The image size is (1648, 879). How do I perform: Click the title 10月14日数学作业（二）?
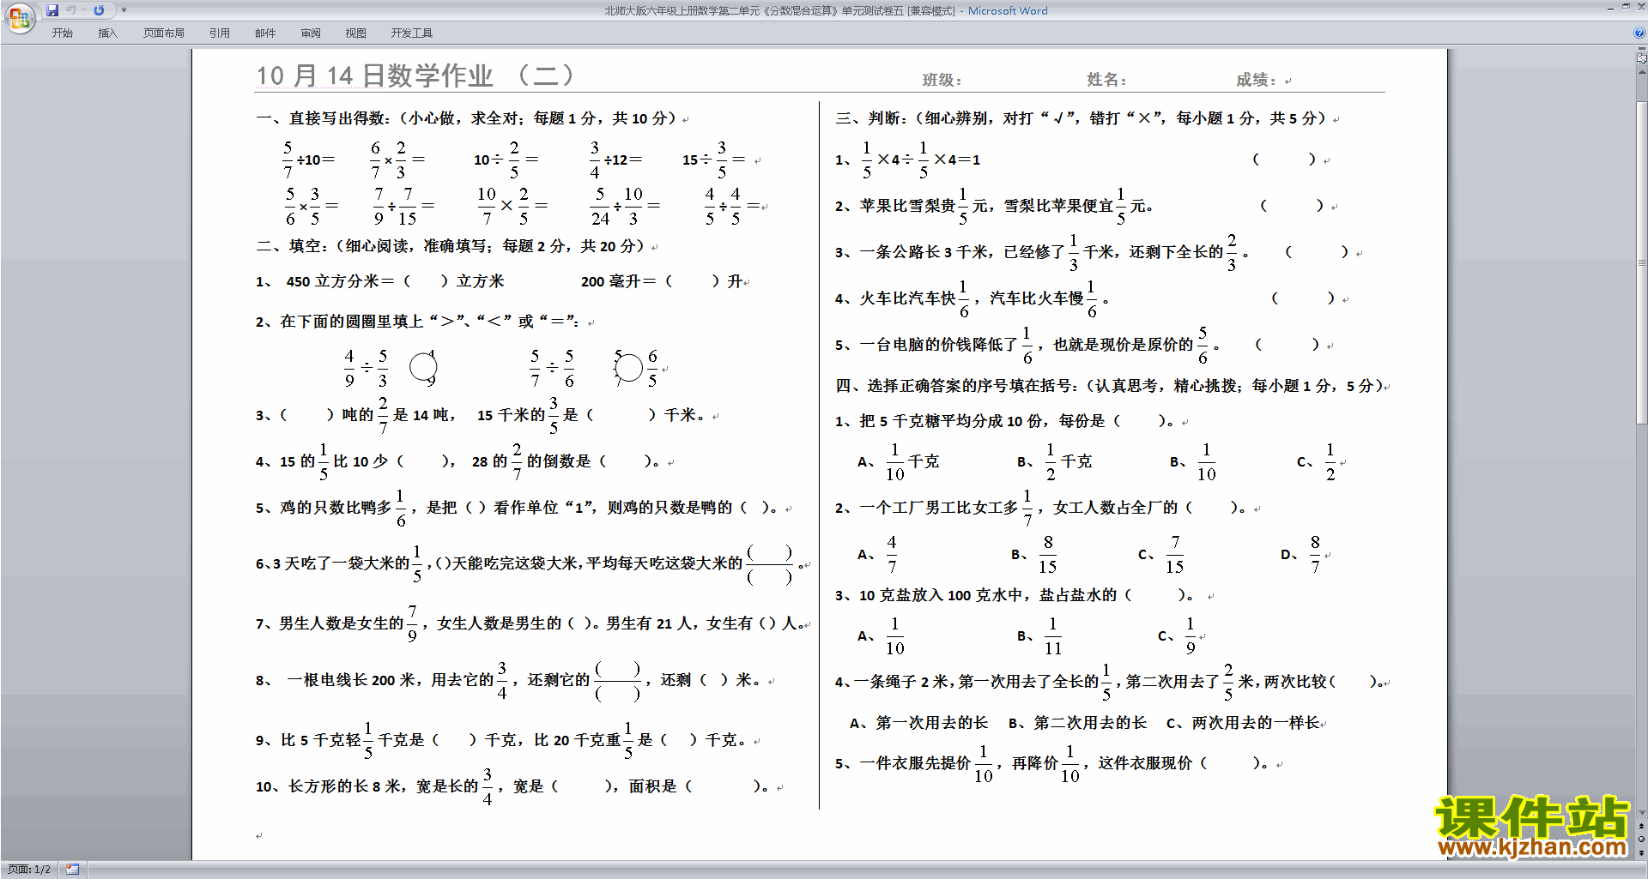coord(415,75)
